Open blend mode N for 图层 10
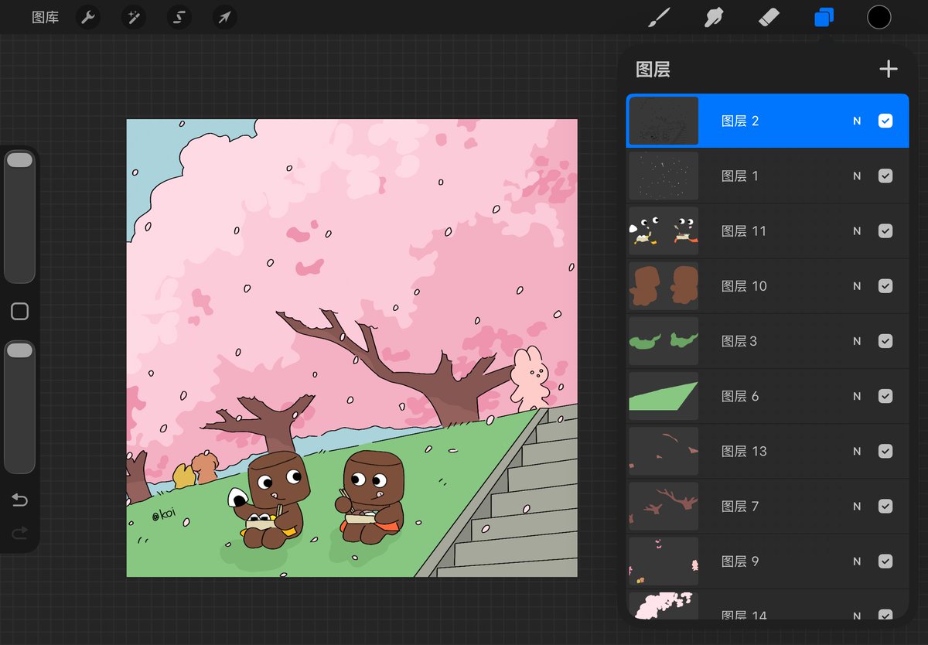The height and width of the screenshot is (645, 928). click(857, 285)
